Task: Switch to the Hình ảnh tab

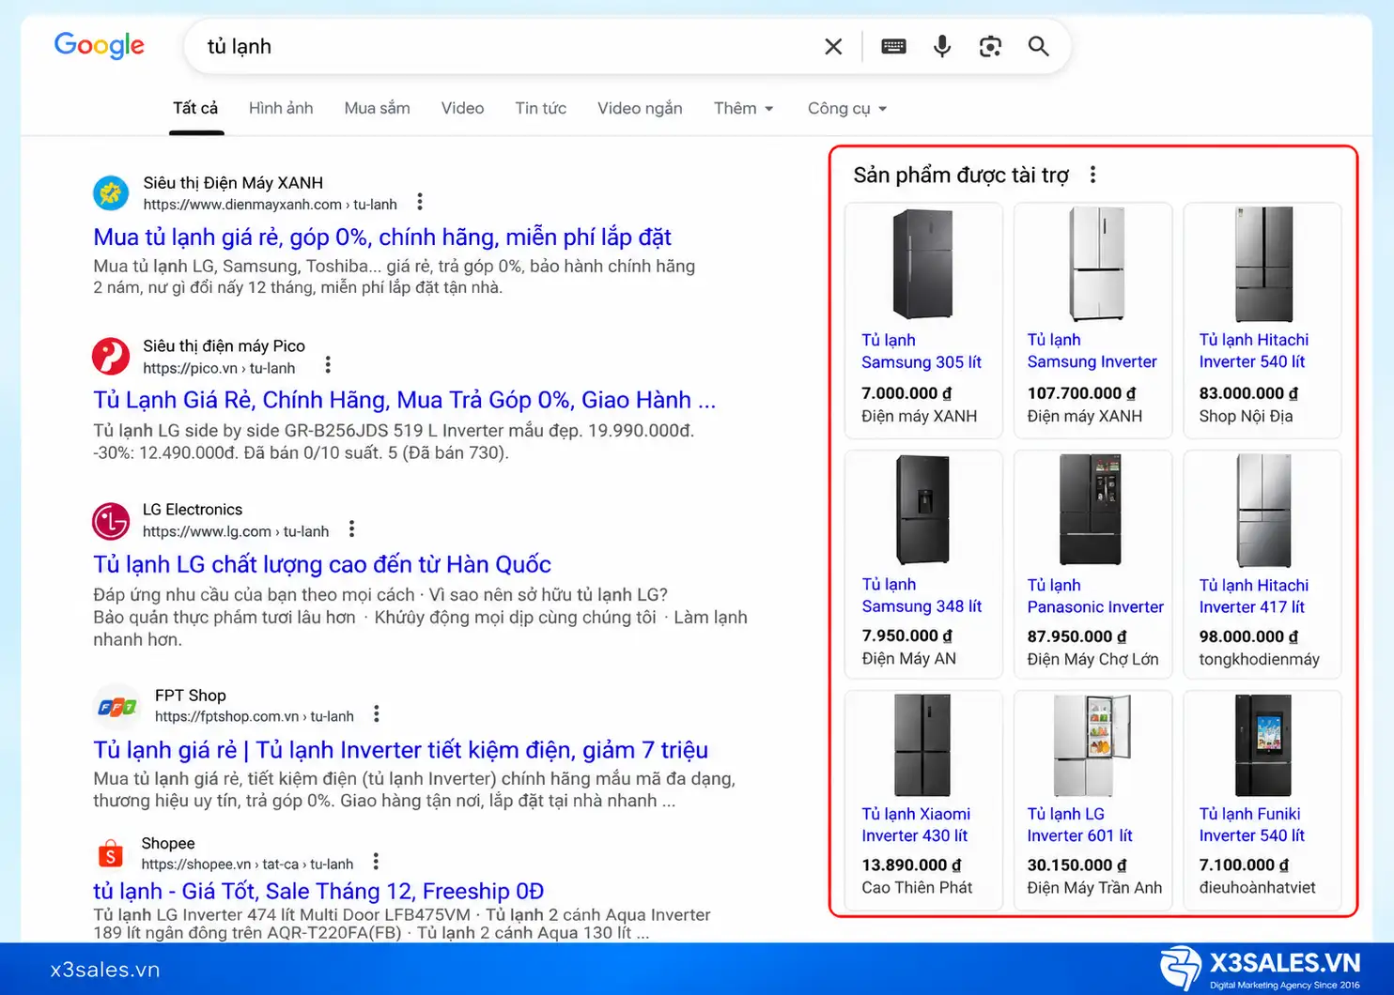Action: pos(281,108)
